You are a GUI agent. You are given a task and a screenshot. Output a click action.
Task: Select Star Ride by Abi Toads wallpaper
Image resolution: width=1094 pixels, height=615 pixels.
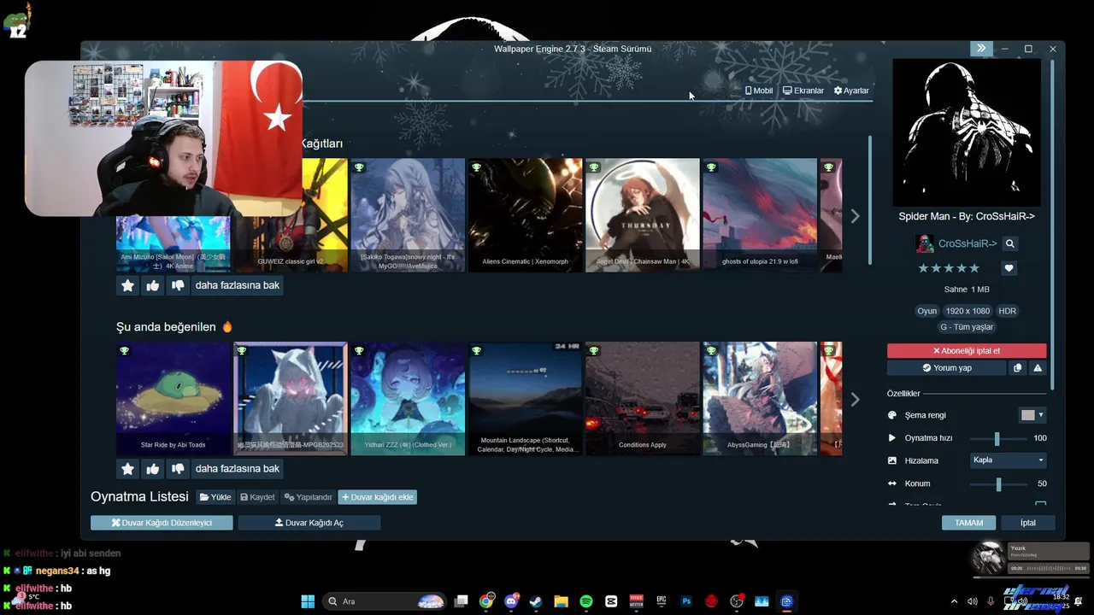[x=174, y=399]
